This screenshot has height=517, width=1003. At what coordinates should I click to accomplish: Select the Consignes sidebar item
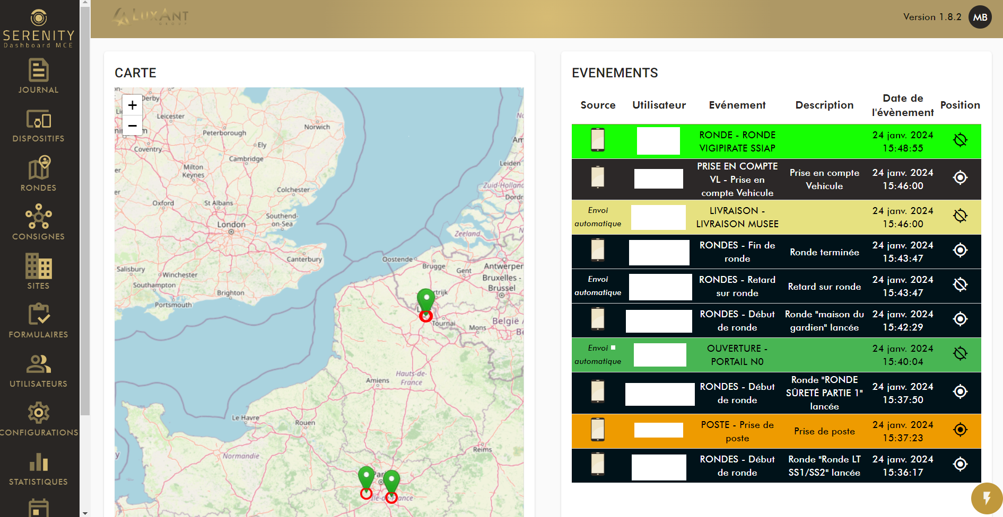click(x=38, y=222)
